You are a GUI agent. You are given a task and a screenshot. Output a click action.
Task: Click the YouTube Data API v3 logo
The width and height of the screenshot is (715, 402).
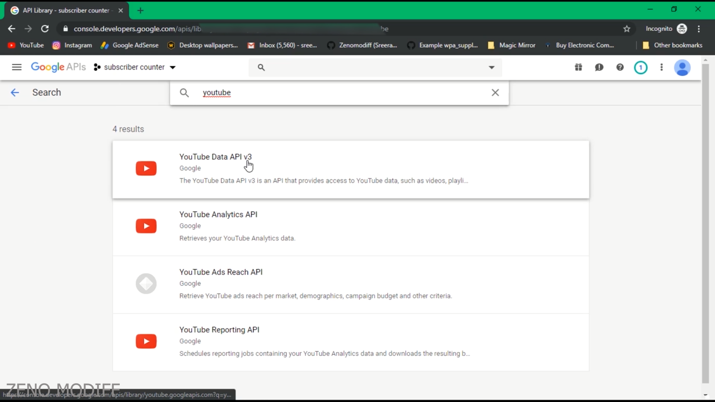pyautogui.click(x=146, y=168)
